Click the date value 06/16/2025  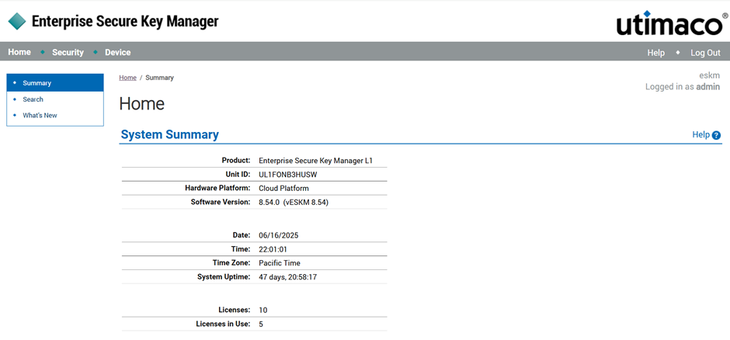(x=278, y=235)
